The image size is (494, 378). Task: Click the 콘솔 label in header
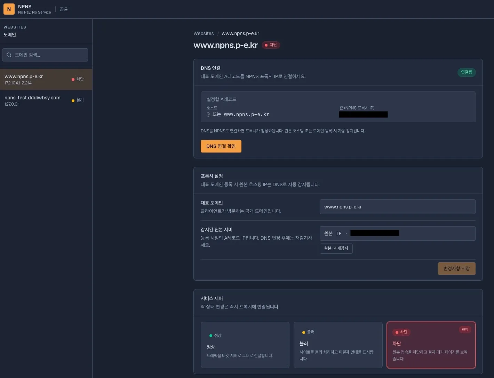(64, 9)
